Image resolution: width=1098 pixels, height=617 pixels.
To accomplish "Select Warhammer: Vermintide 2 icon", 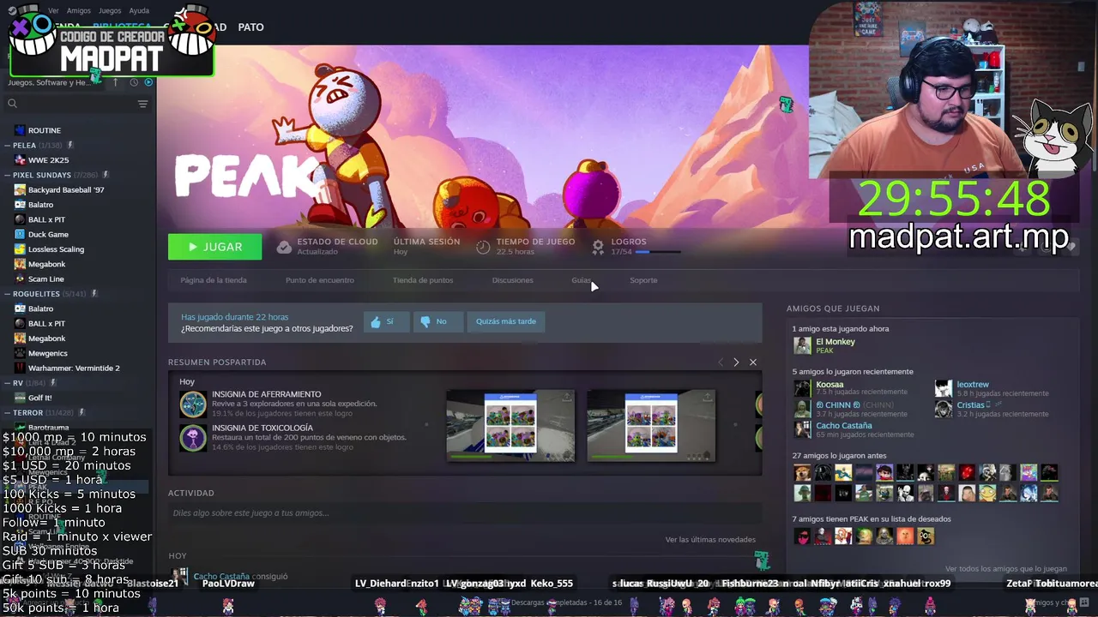I will point(20,368).
